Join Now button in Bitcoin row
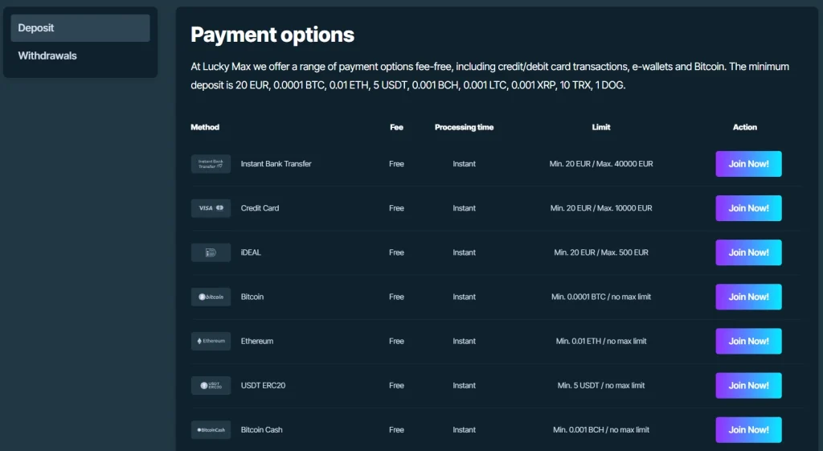 point(748,297)
